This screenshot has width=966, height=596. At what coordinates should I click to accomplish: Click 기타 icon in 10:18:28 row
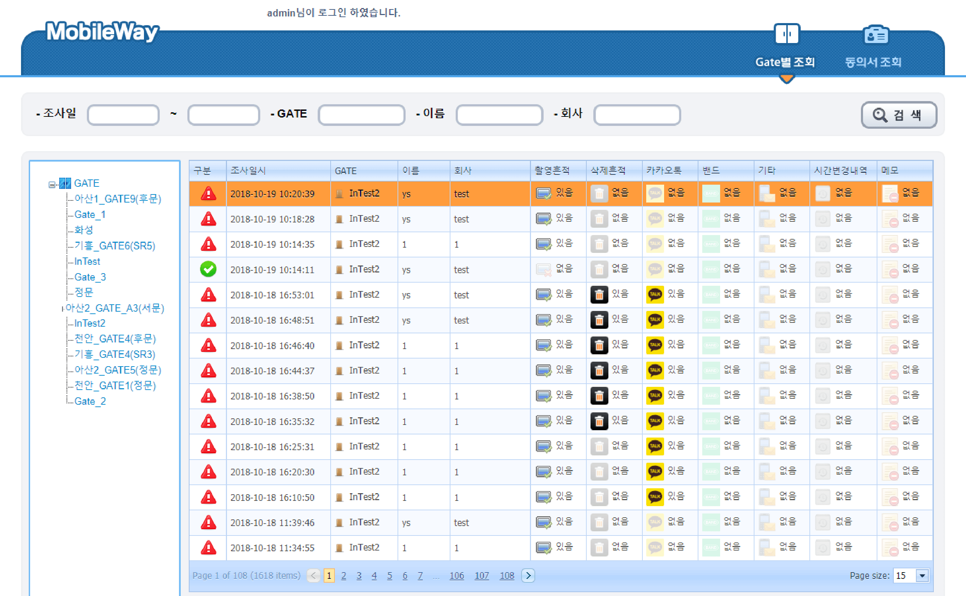coord(767,219)
